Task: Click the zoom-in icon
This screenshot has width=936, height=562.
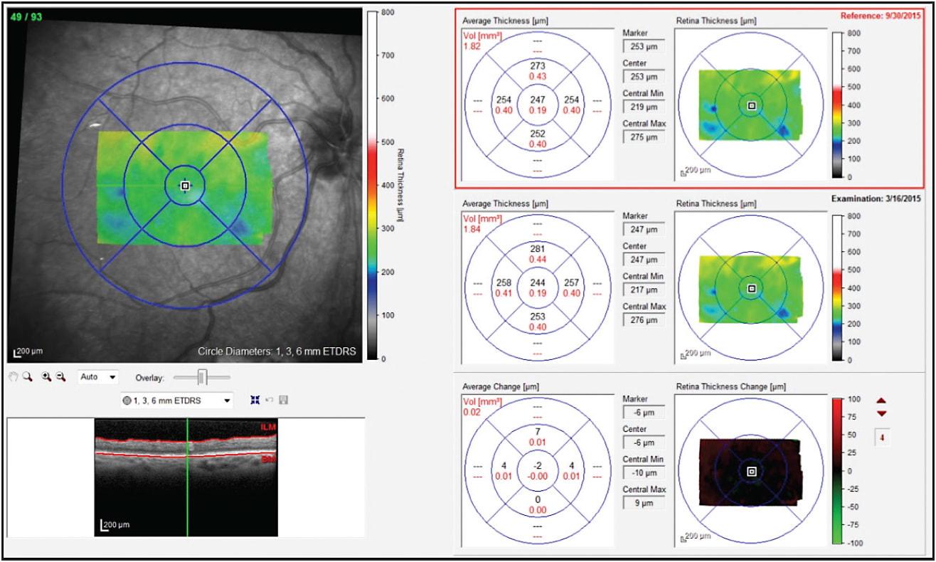Action: 46,377
